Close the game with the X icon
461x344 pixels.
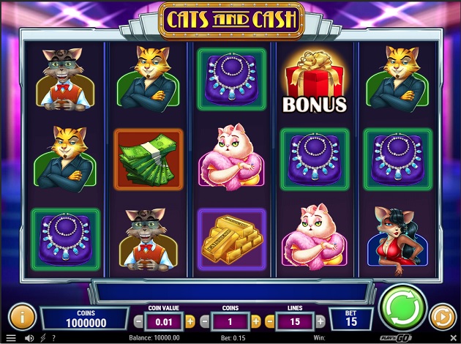coord(453,338)
